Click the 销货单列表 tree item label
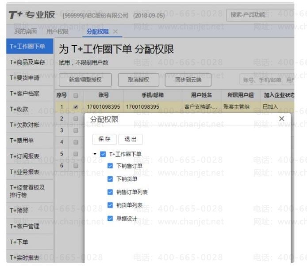The height and width of the screenshot is (266, 307). coord(130,205)
